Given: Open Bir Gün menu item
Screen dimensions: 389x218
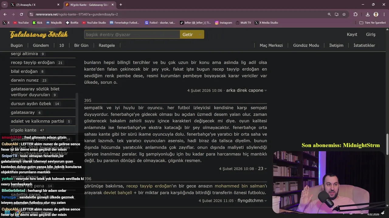Looking at the screenshot, I should [81, 45].
